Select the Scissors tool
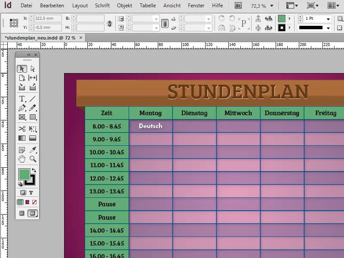The height and width of the screenshot is (258, 344). tap(22, 129)
